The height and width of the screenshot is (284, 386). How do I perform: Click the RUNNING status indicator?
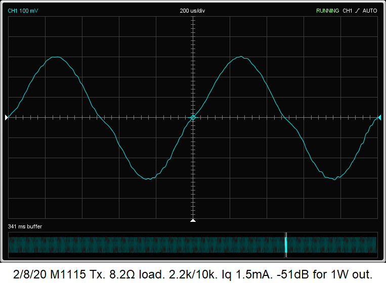(327, 11)
